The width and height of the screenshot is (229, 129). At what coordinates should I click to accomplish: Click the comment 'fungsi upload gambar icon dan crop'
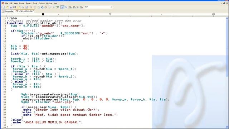(x=44, y=21)
